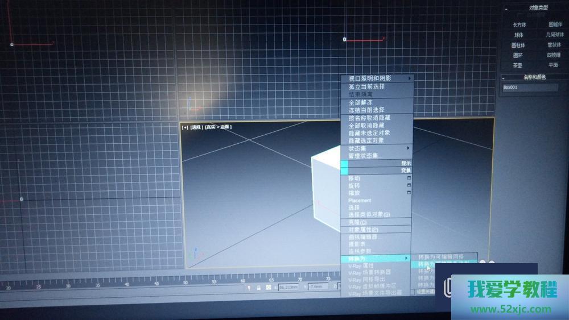Collapse the 名称和颜色 rollout
This screenshot has width=569, height=320.
click(x=504, y=77)
